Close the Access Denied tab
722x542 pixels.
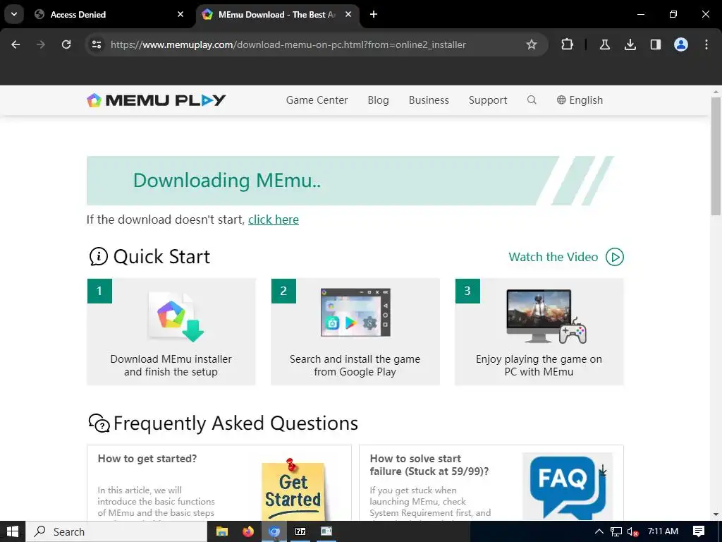[x=180, y=14]
